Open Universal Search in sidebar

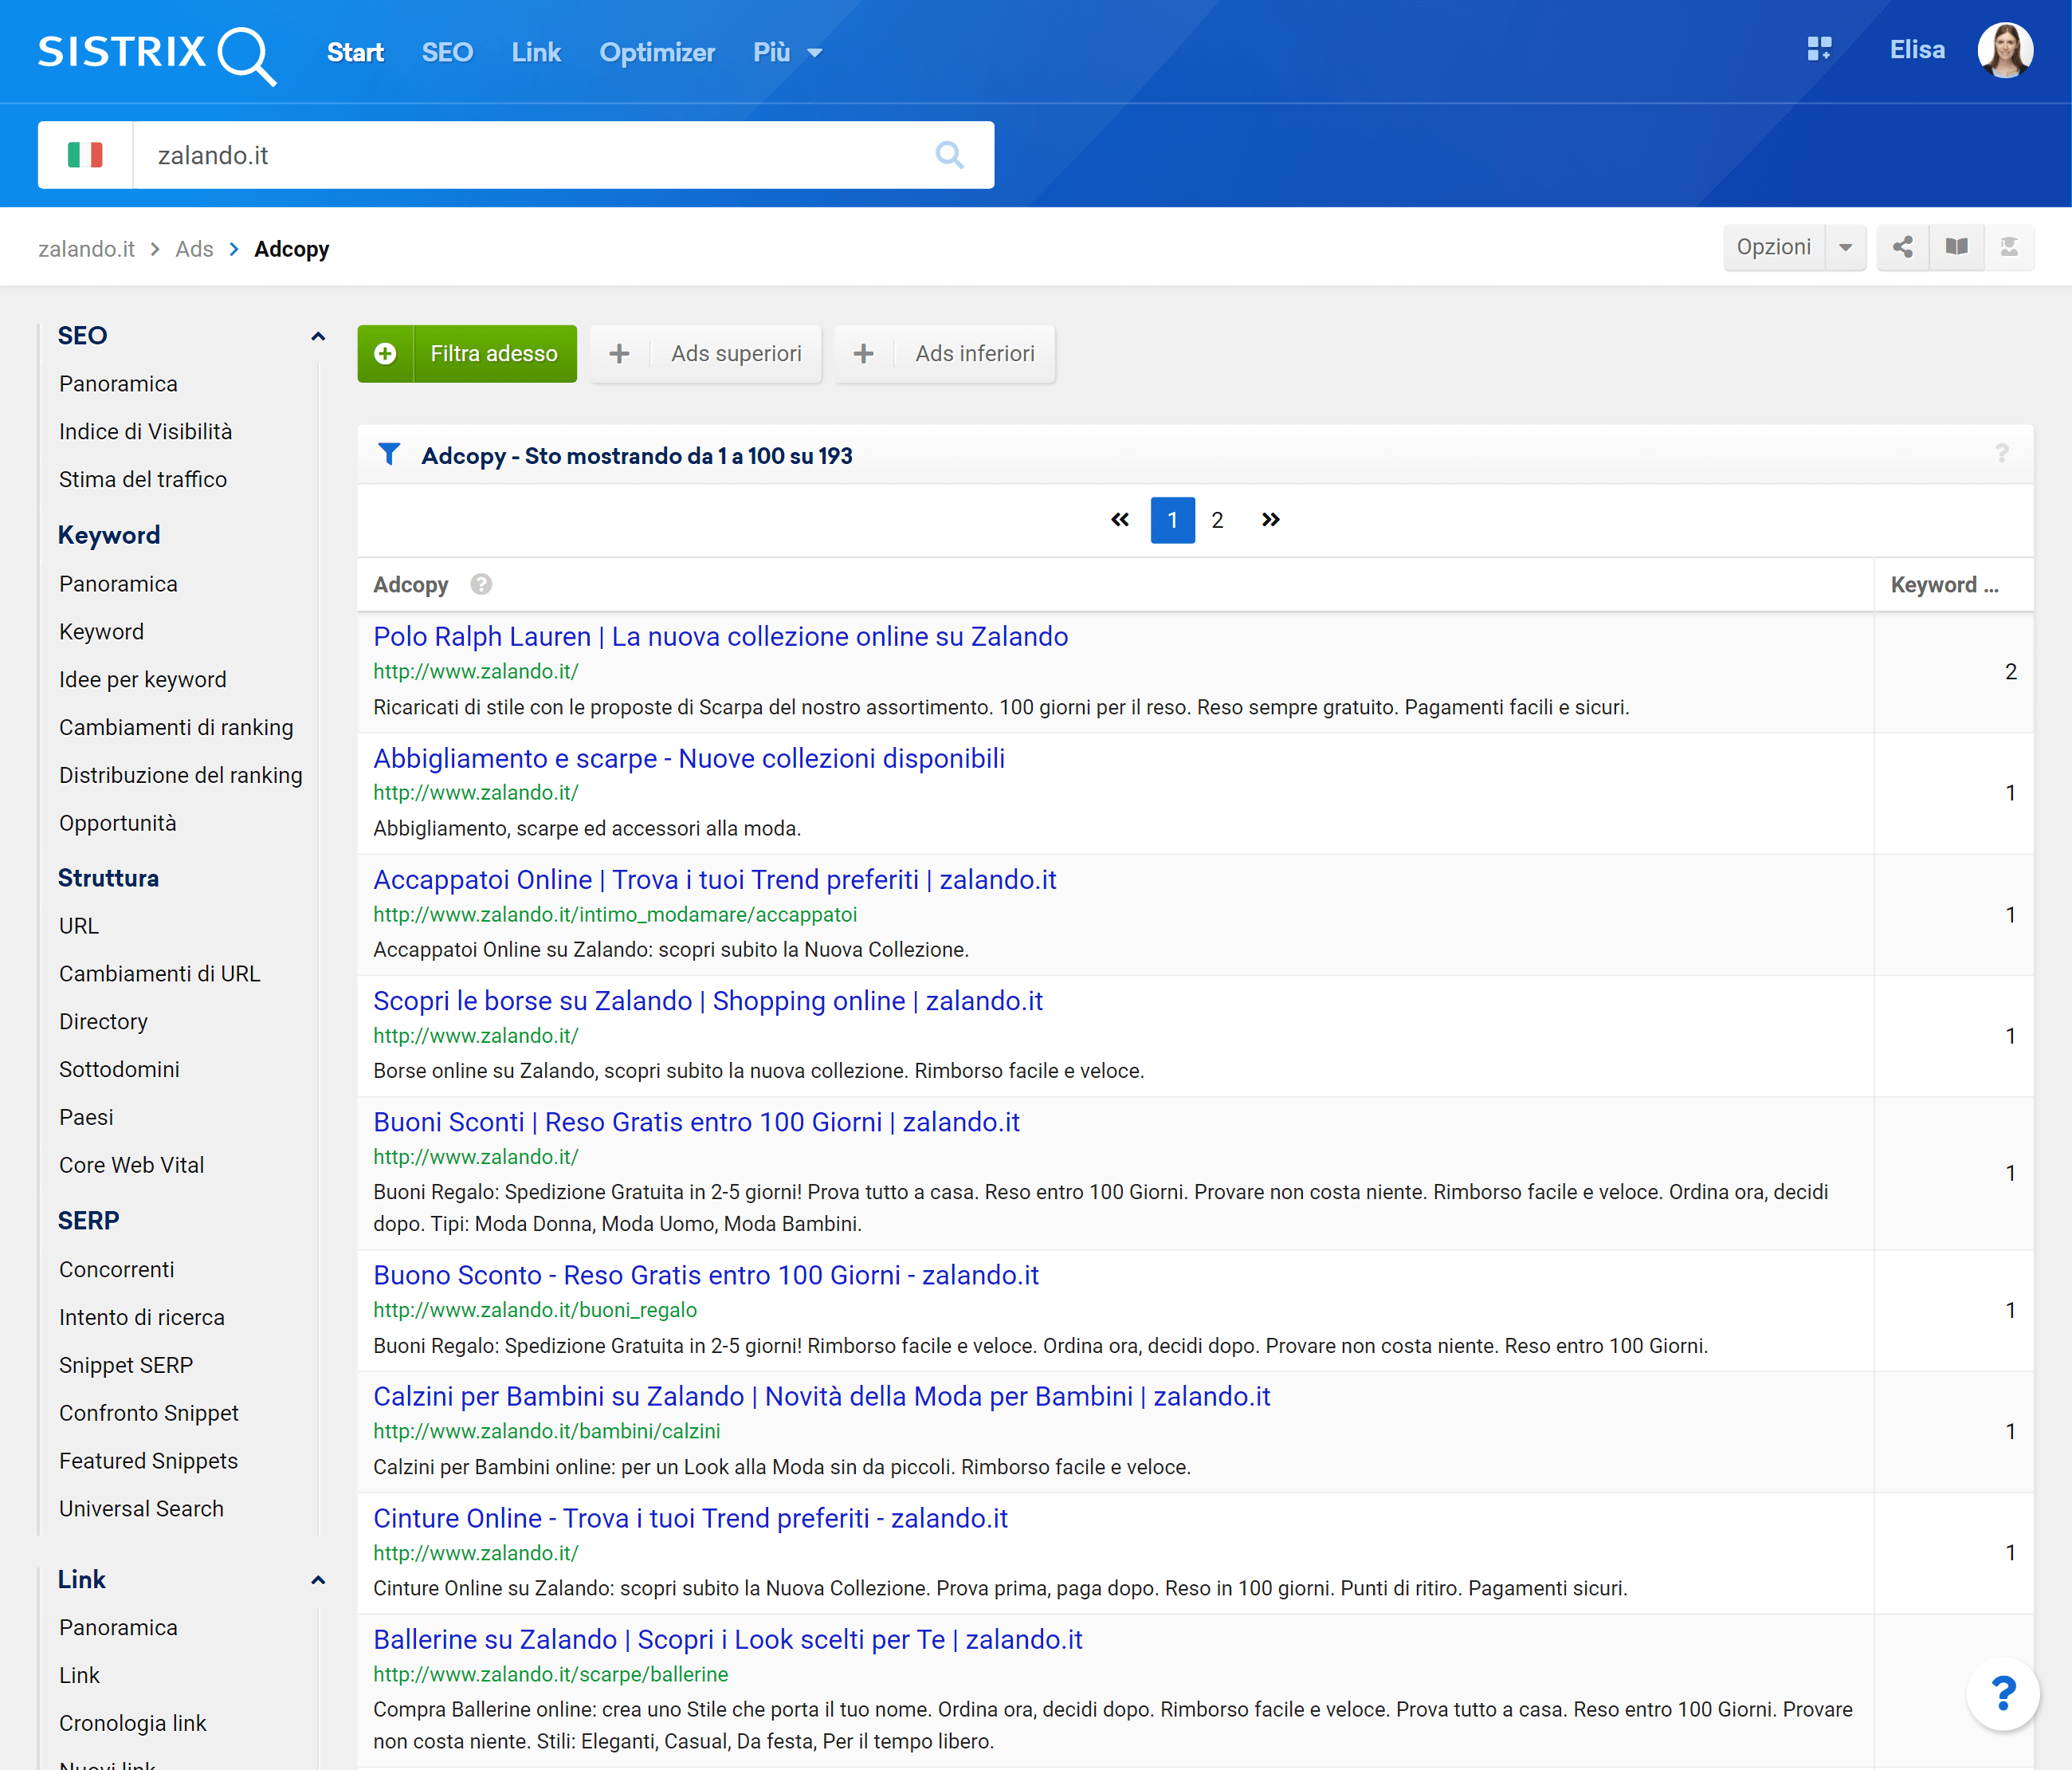pos(141,1508)
